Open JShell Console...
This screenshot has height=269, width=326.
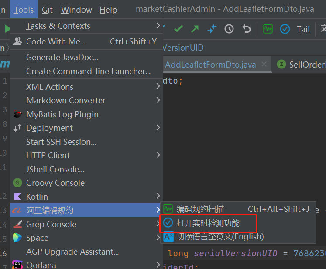[86, 169]
